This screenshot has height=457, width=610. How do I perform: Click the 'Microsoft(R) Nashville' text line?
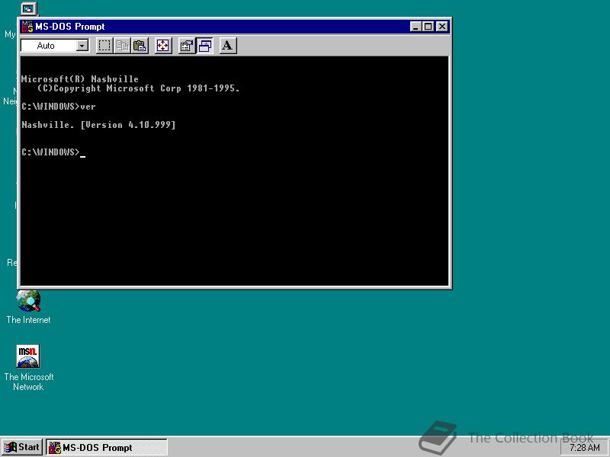(x=80, y=79)
